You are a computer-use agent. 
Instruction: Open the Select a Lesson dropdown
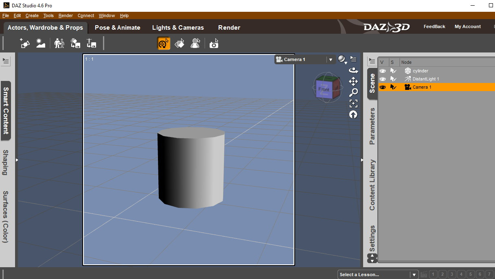[378, 275]
